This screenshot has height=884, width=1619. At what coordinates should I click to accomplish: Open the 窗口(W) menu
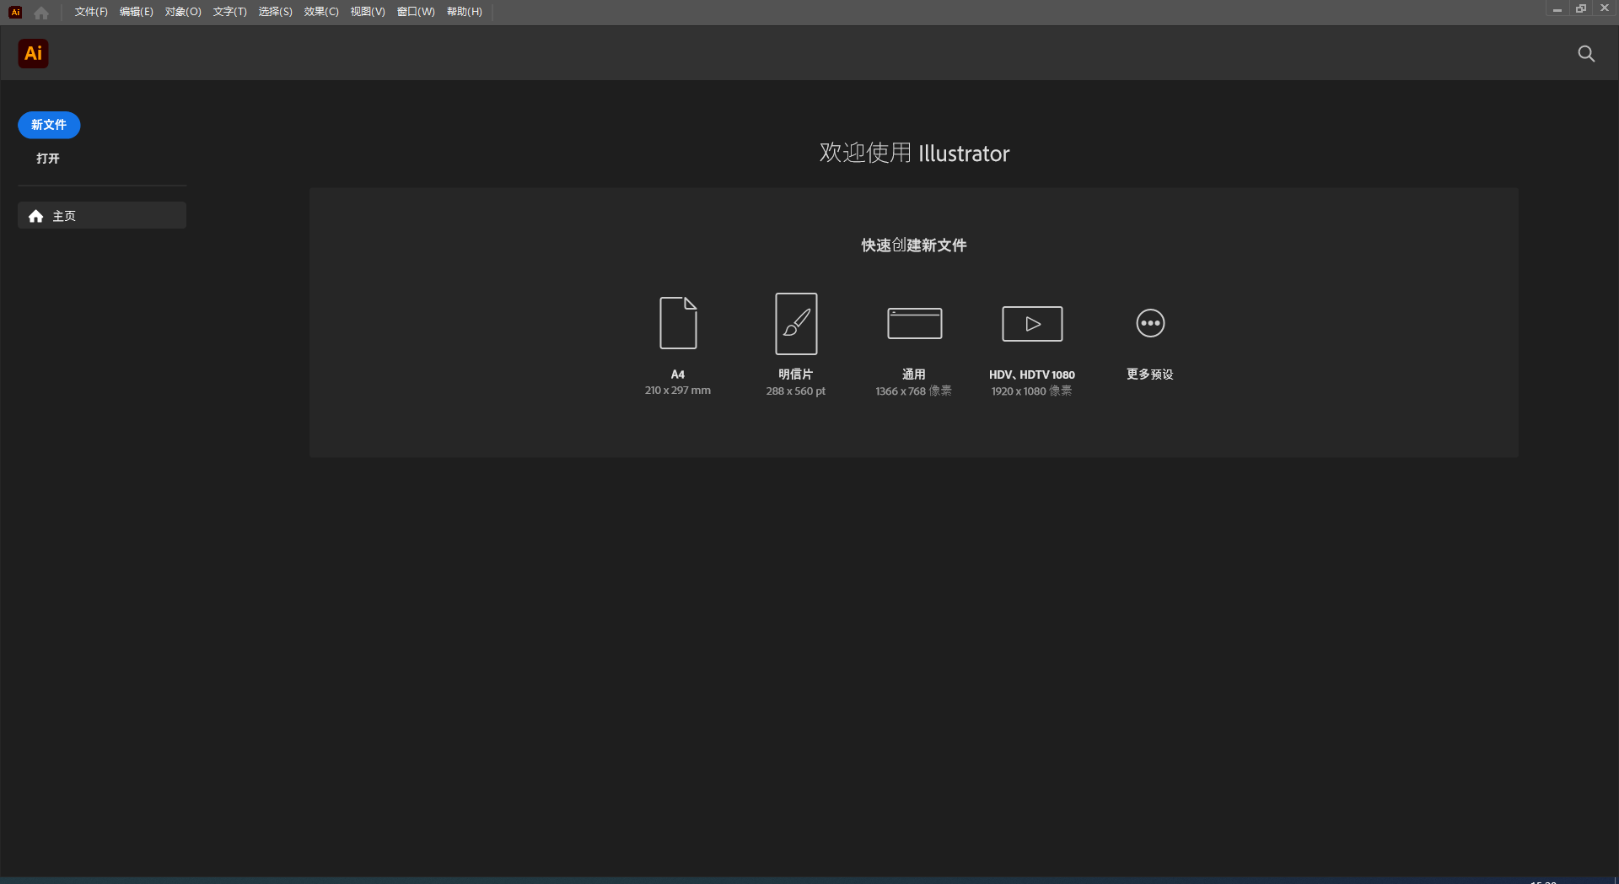[x=414, y=12]
